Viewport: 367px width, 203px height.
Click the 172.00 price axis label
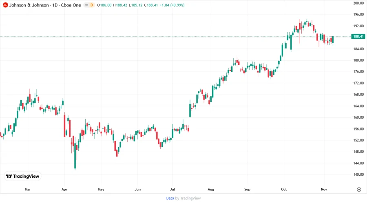coord(358,83)
